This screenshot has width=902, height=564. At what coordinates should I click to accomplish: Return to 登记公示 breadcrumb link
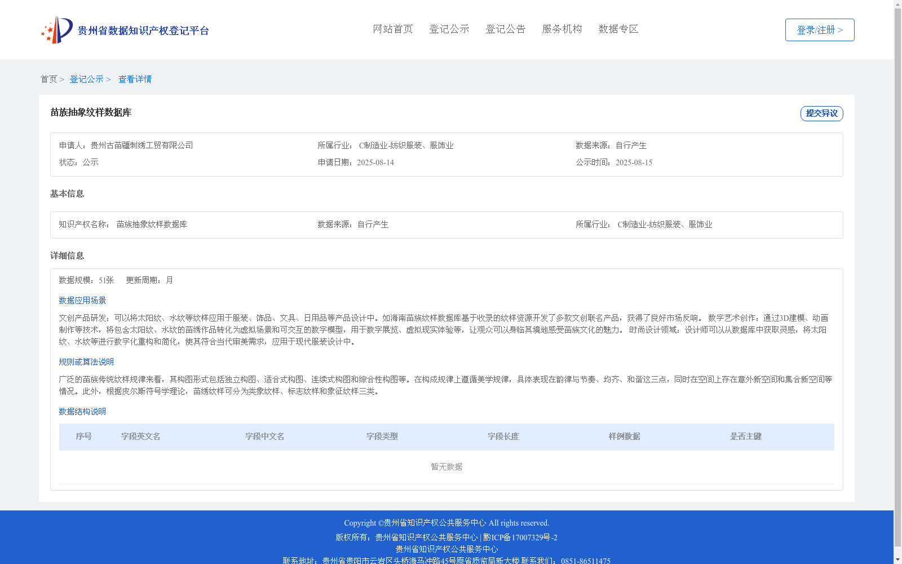(86, 79)
